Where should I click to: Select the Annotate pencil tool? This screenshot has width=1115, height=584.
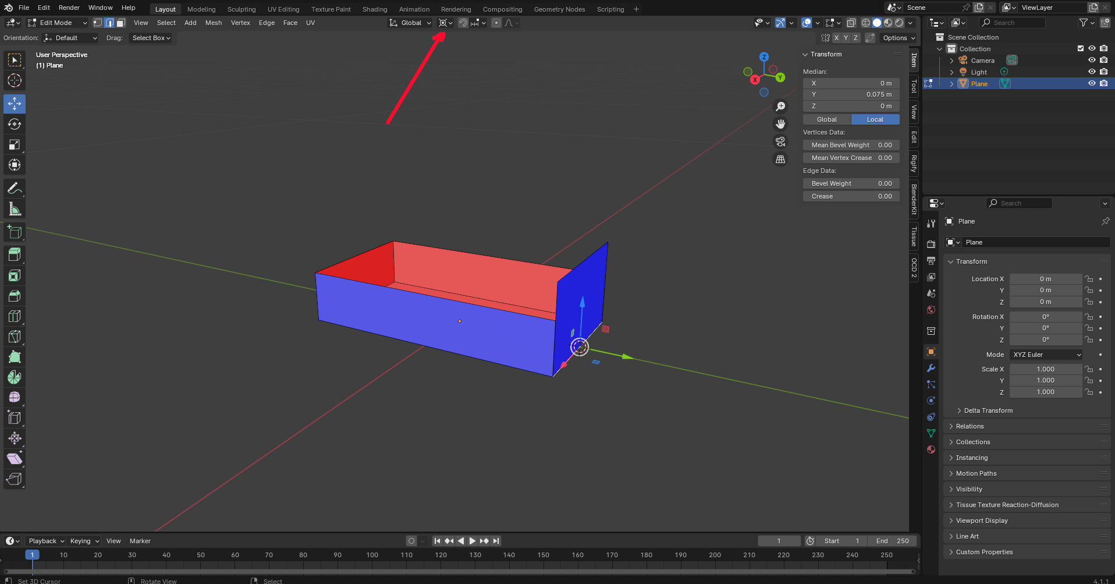pyautogui.click(x=15, y=189)
